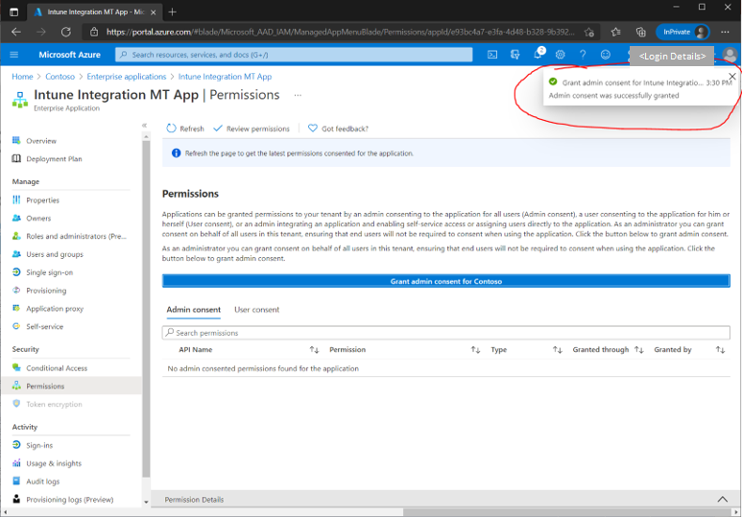Click Review permissions in the command bar
Viewport: 742px width, 517px height.
click(x=251, y=129)
